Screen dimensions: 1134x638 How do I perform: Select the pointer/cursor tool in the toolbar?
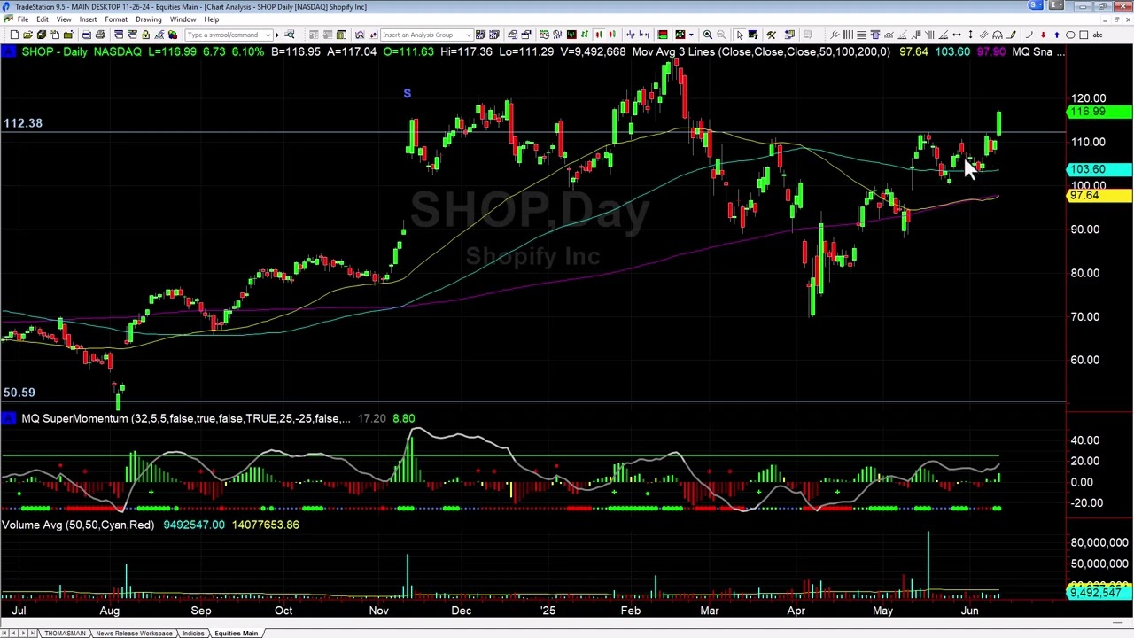(740, 35)
